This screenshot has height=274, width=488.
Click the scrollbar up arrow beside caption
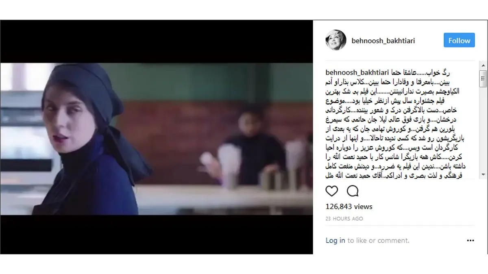coord(483,65)
